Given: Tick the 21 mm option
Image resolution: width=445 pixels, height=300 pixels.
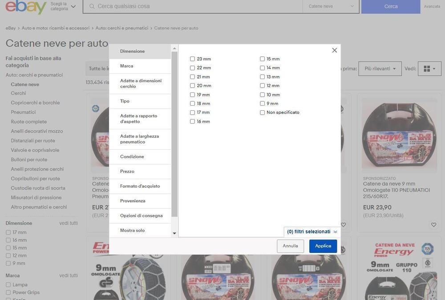Looking at the screenshot, I should [192, 77].
